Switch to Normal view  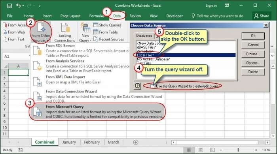tap(189, 150)
